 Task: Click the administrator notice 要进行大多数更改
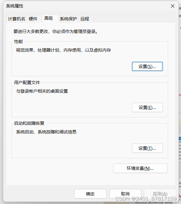point(56,32)
